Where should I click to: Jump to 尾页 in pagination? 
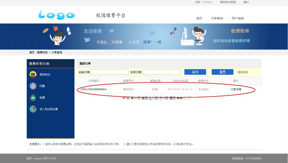172,98
